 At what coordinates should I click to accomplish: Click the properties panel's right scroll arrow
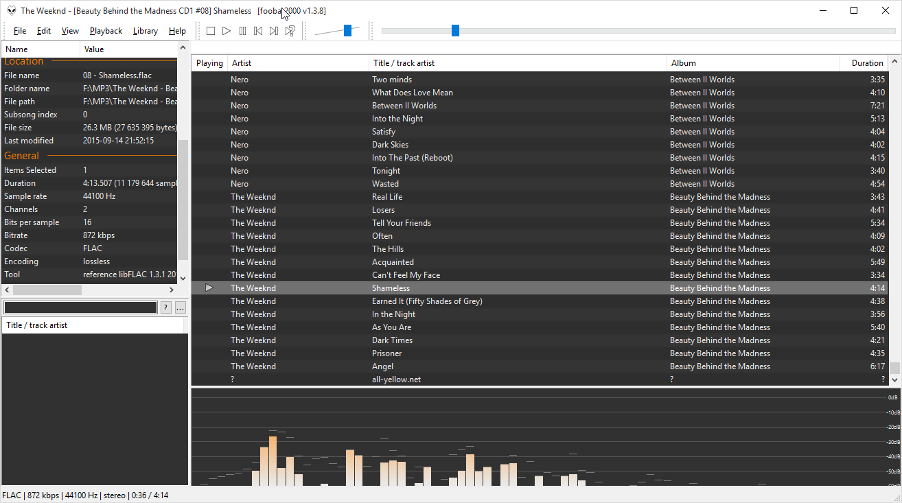click(172, 290)
